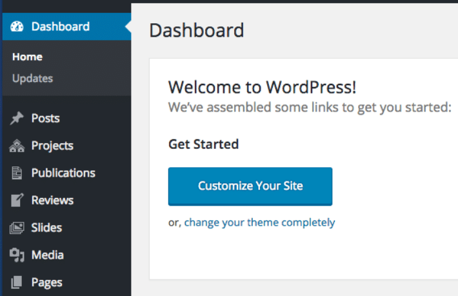Select the Slides menu label
This screenshot has height=296, width=458.
click(46, 228)
